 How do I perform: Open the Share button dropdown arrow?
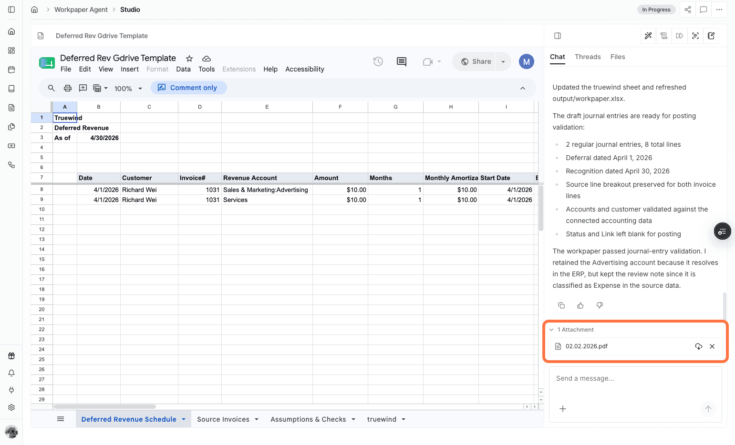503,61
